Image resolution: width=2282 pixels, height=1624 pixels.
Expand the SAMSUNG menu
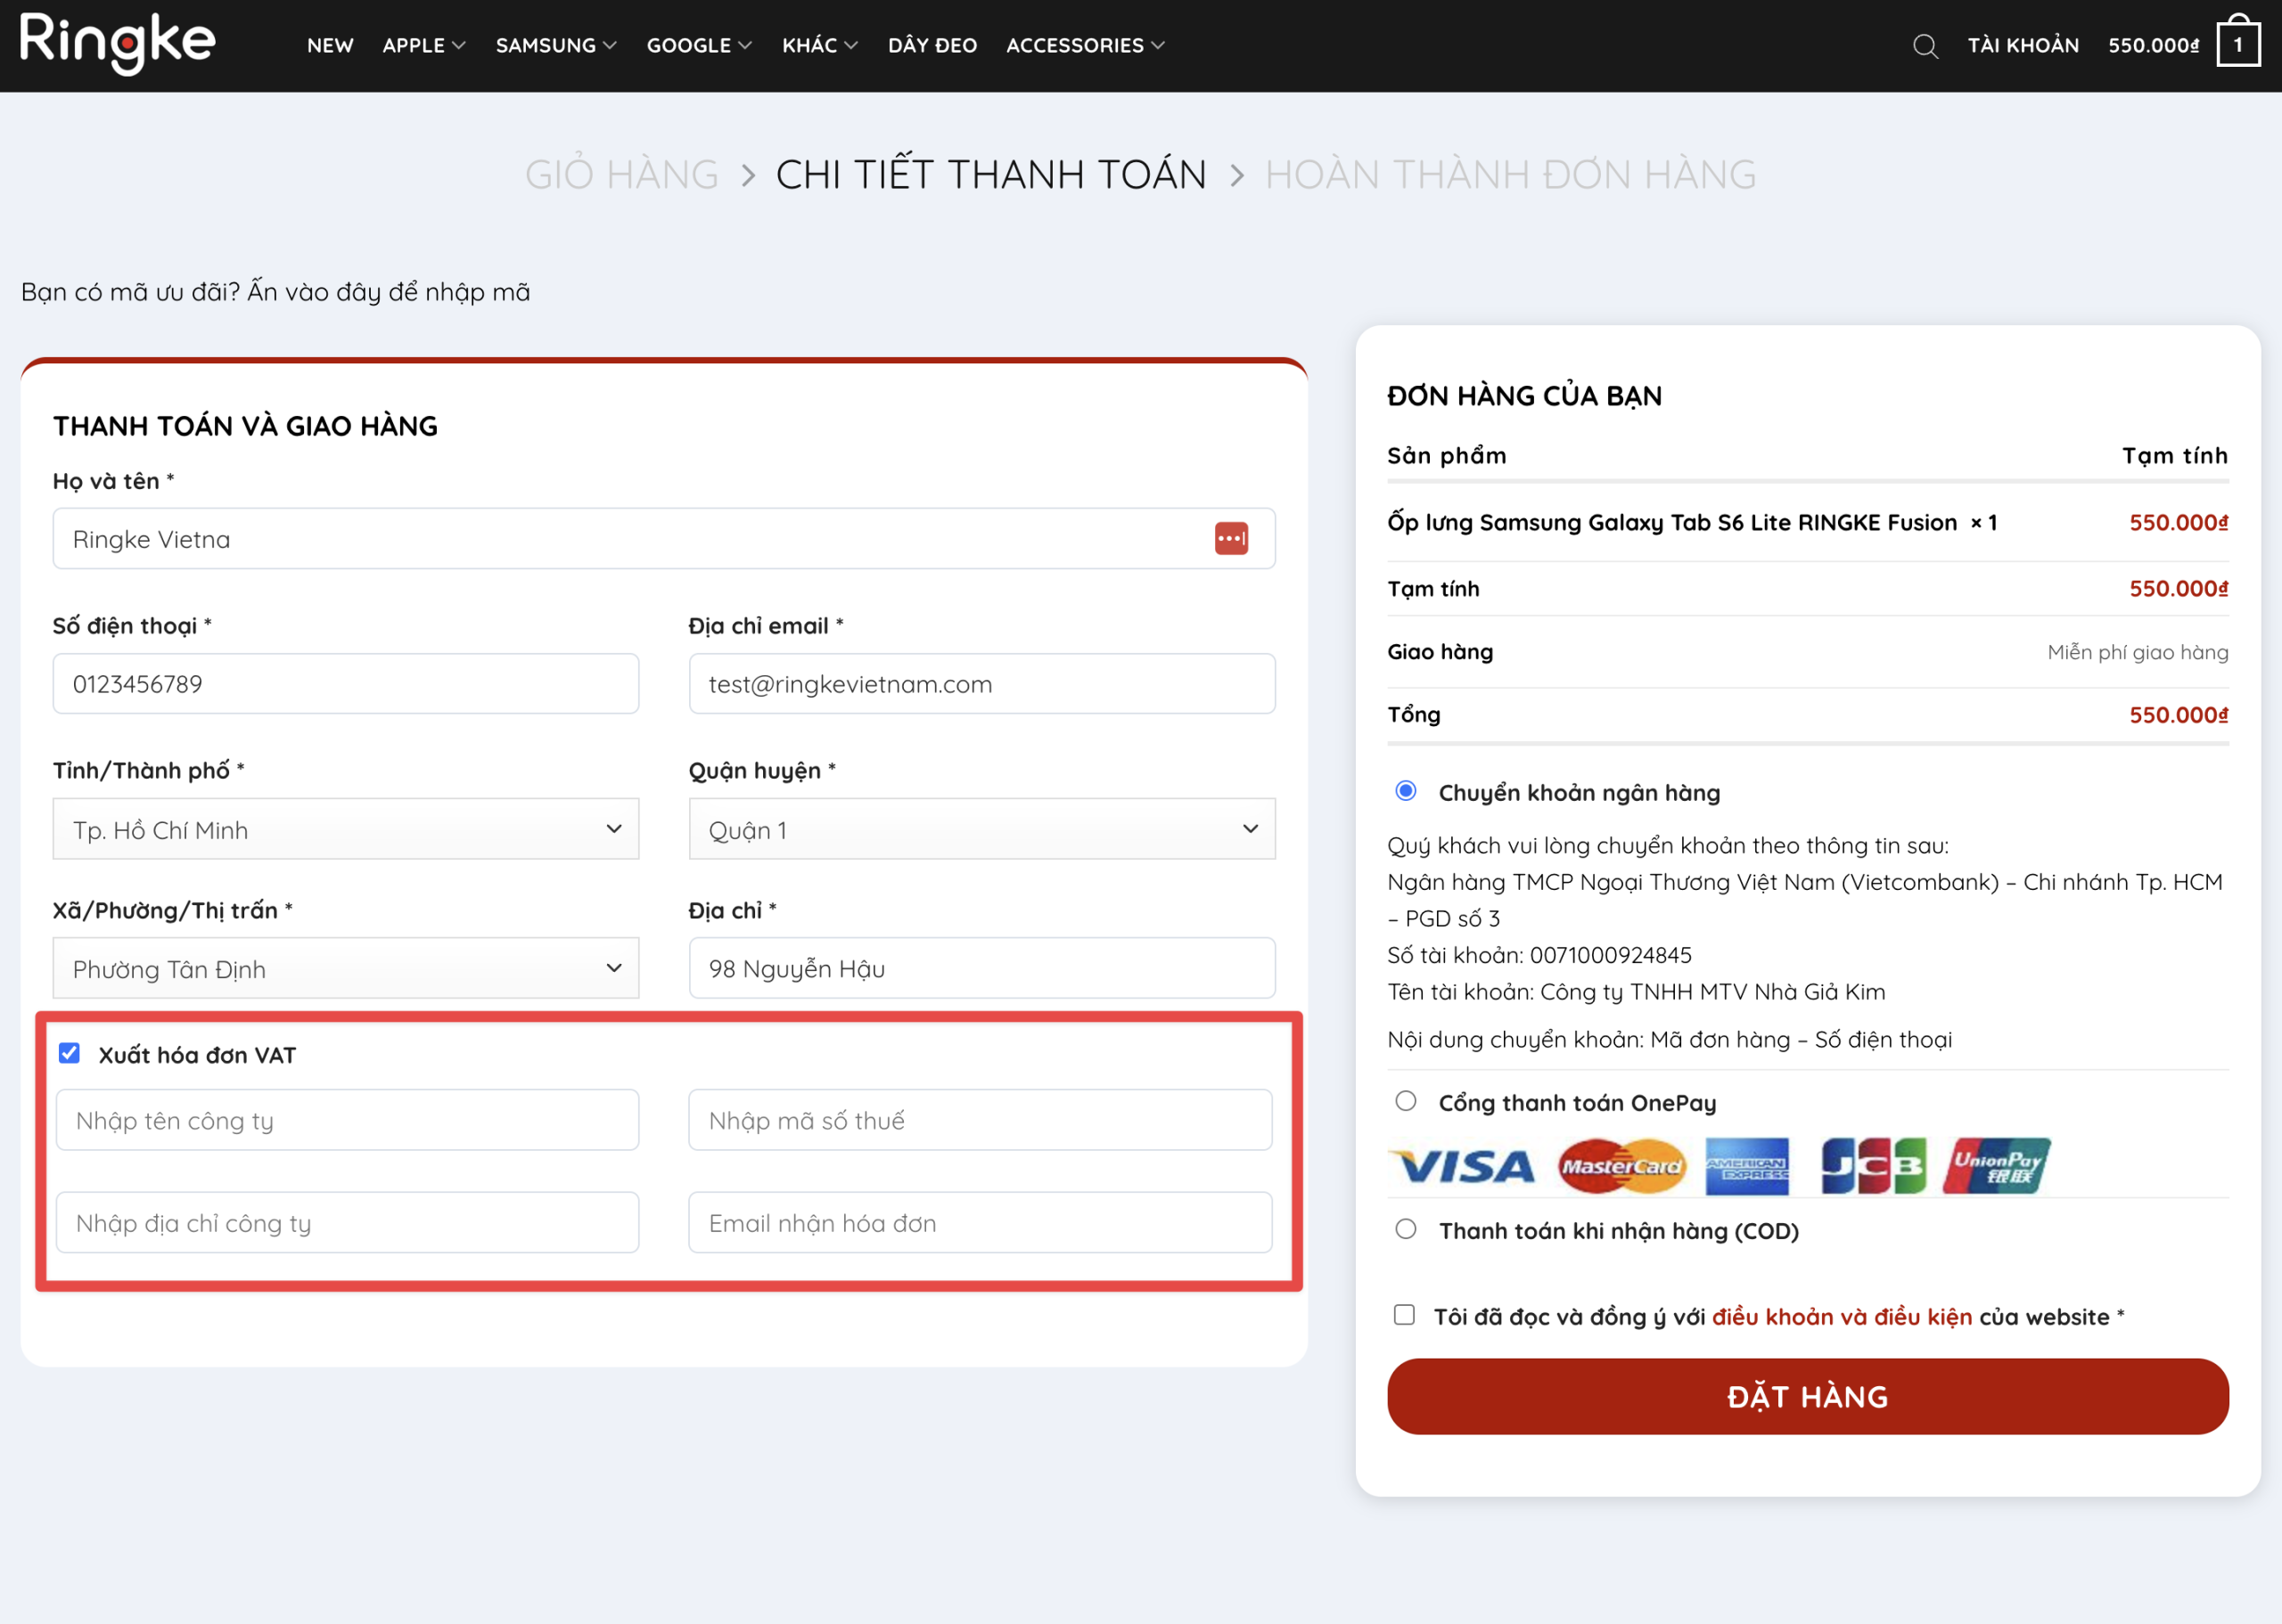(556, 45)
